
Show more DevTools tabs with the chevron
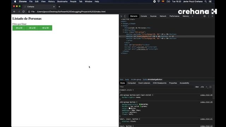click(192, 16)
